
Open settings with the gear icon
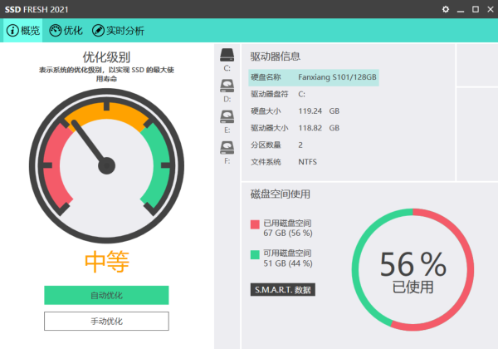pos(446,9)
